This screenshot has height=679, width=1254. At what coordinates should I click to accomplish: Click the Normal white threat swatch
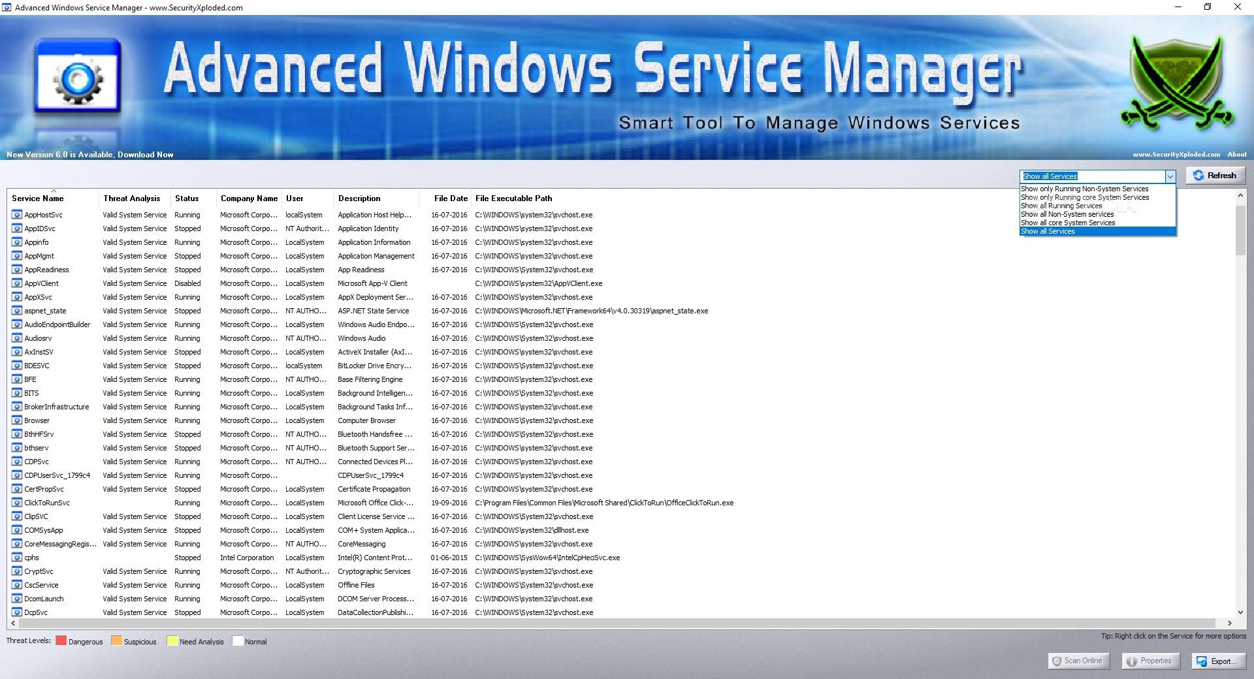click(x=238, y=640)
